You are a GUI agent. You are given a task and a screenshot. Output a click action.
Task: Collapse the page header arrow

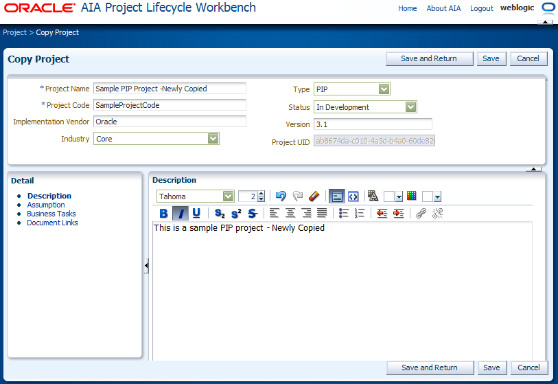[x=545, y=22]
